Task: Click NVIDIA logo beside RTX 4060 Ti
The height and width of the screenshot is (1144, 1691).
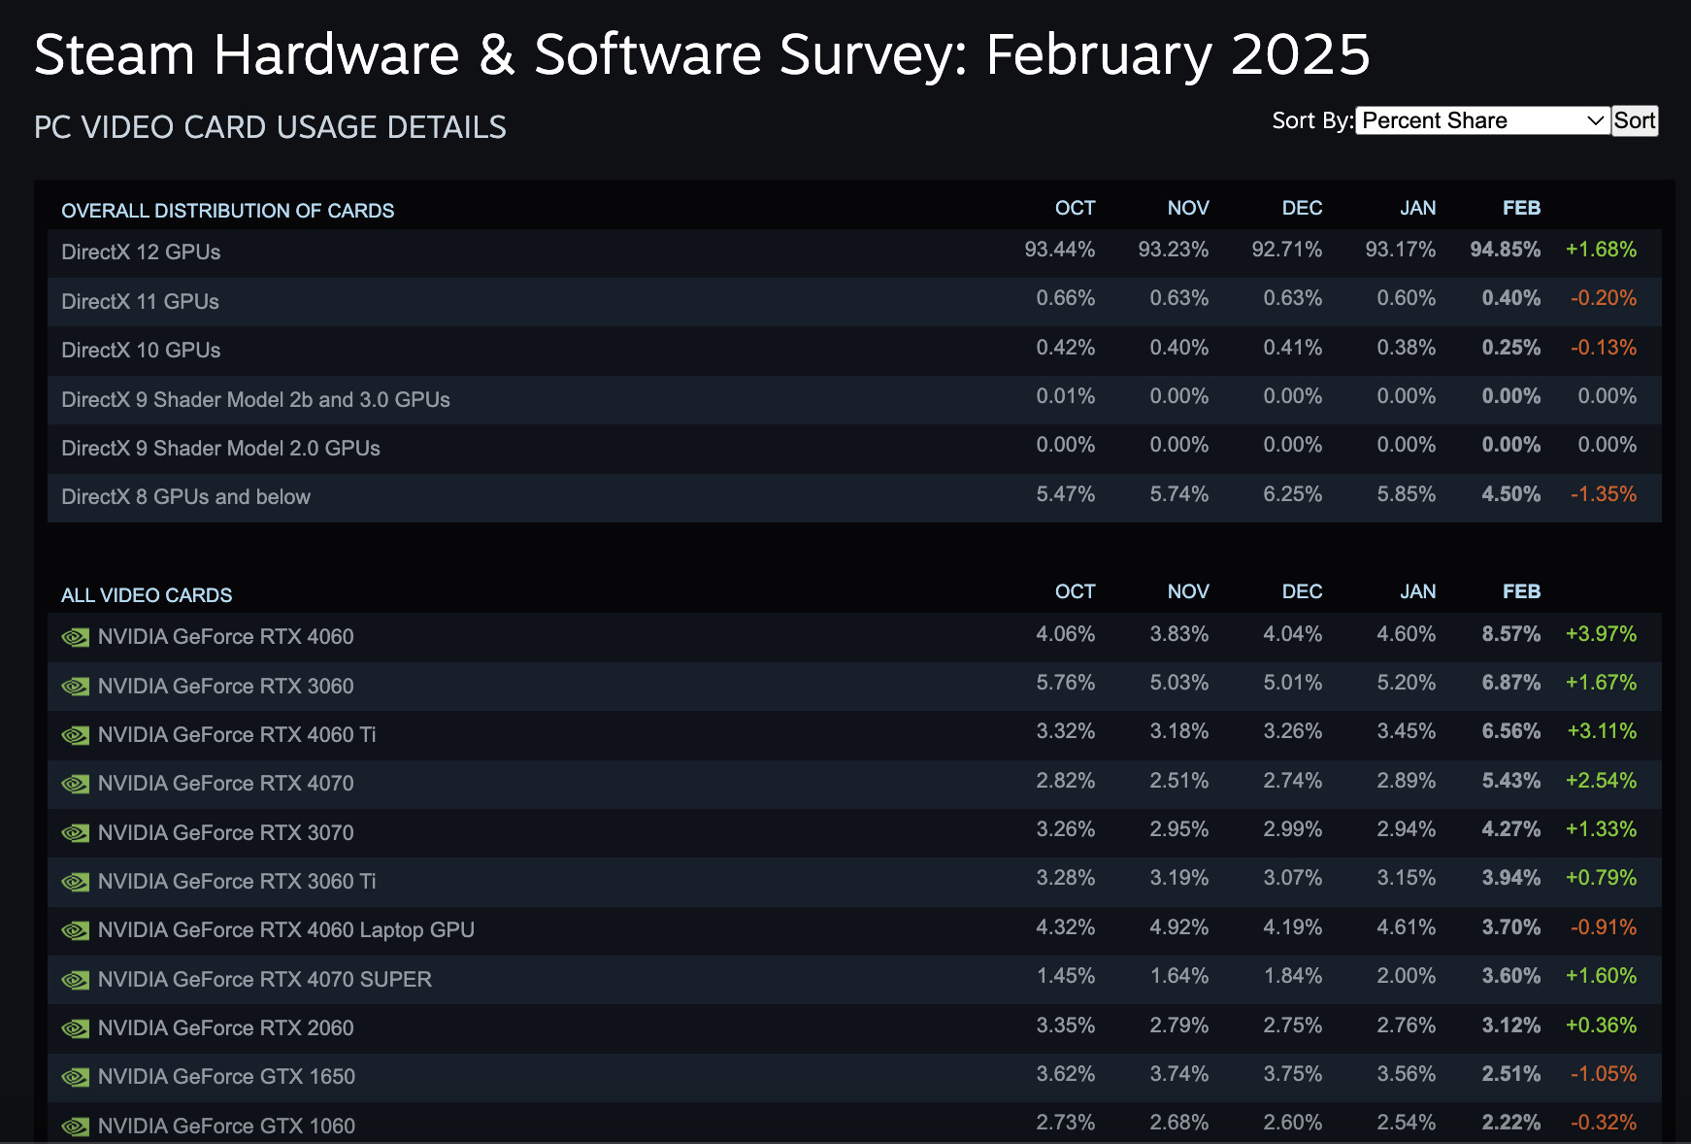Action: (x=76, y=735)
